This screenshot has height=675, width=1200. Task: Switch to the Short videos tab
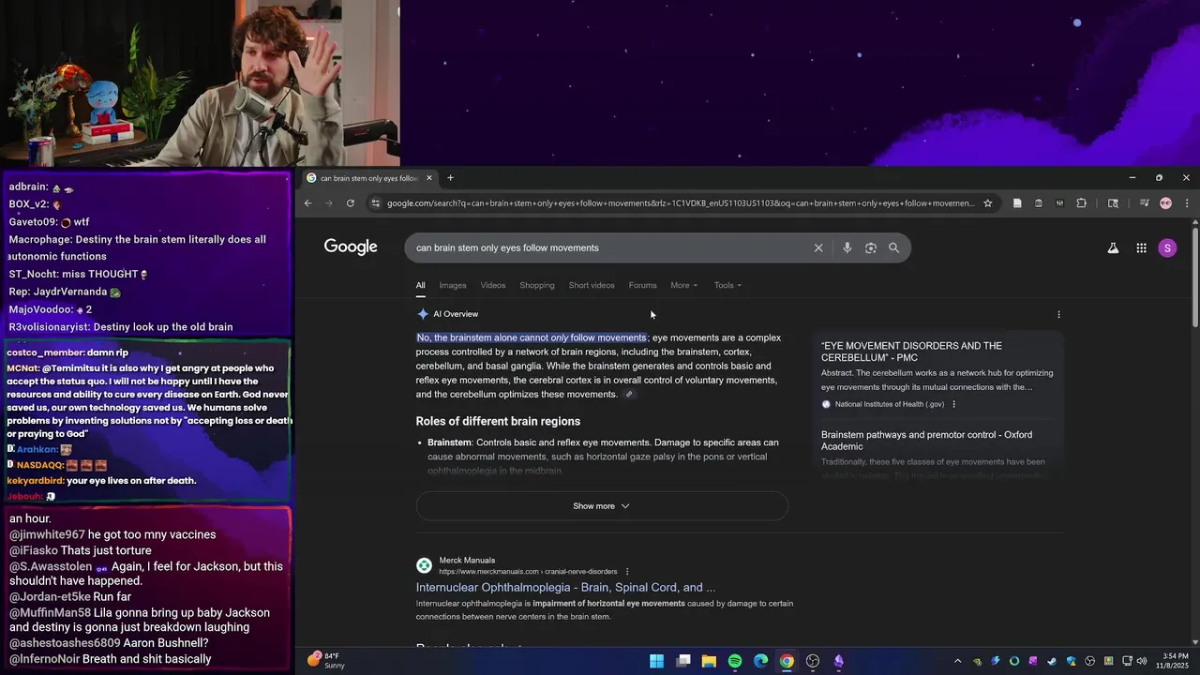click(x=592, y=285)
